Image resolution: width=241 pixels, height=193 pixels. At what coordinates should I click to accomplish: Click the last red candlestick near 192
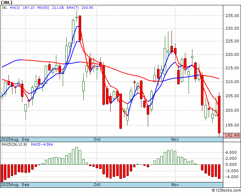coord(219,115)
